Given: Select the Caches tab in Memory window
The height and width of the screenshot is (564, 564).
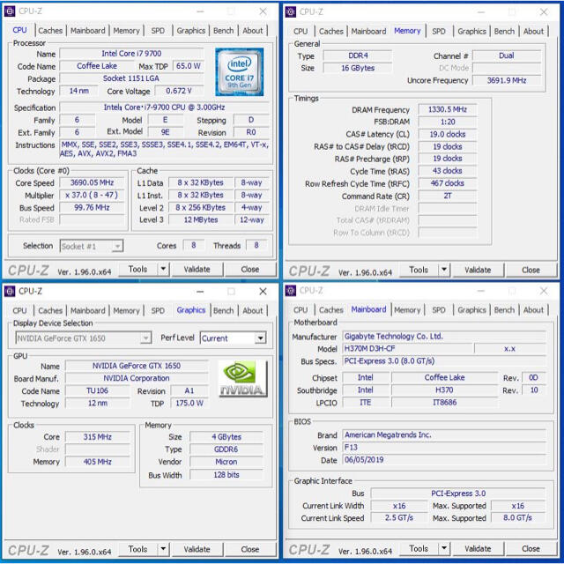Looking at the screenshot, I should 331,32.
